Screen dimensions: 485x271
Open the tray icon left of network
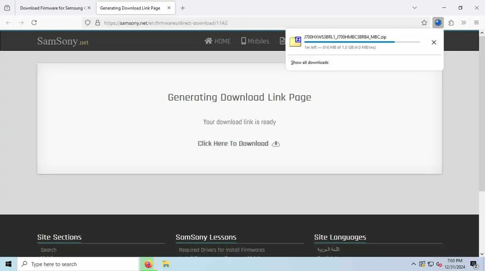point(422,264)
